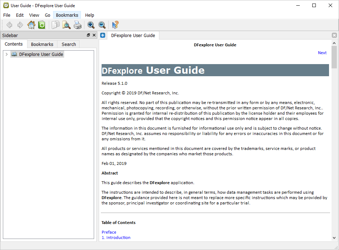Switch to the Bookmarks sidebar tab
This screenshot has height=250, width=339.
[42, 44]
